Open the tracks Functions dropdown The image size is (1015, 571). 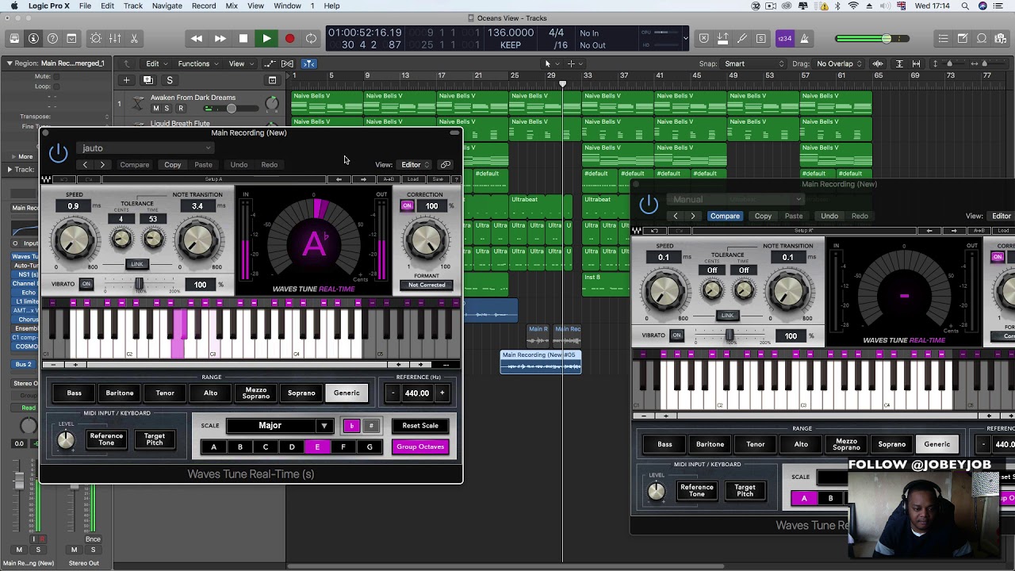(x=197, y=63)
